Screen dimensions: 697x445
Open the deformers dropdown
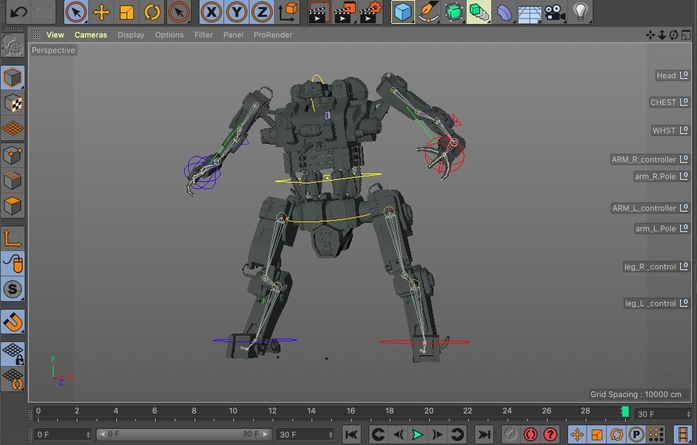pyautogui.click(x=505, y=12)
